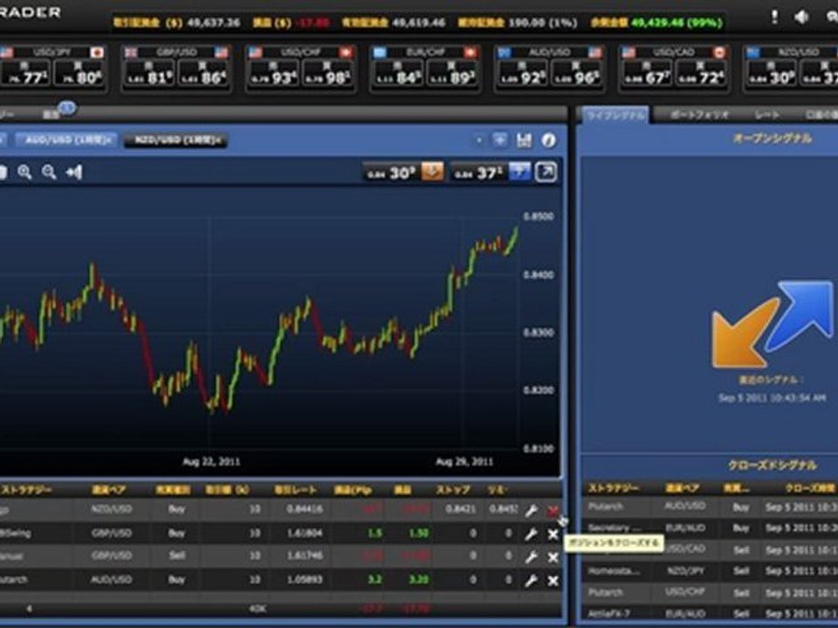The image size is (838, 628).
Task: Close the NZD/USD Buy position
Action: 553,511
